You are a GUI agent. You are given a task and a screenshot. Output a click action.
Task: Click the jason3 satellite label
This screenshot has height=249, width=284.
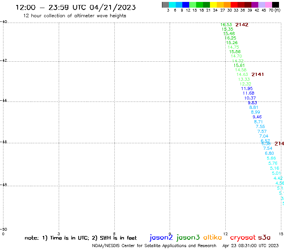pyautogui.click(x=188, y=238)
